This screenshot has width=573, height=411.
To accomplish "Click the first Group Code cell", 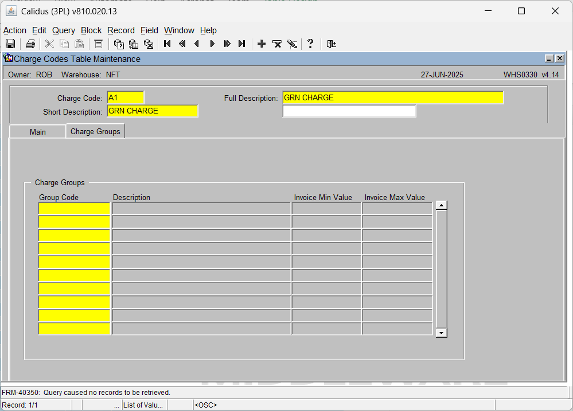I will point(74,209).
